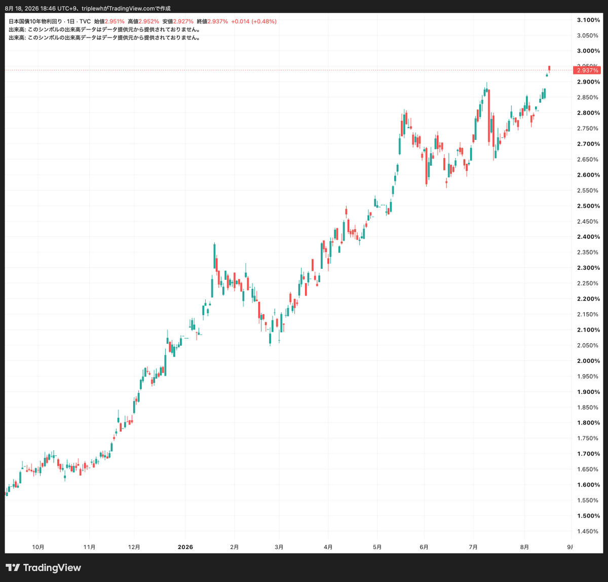Click the 6月 time axis label
Viewport: 608px width, 582px height.
[x=424, y=547]
